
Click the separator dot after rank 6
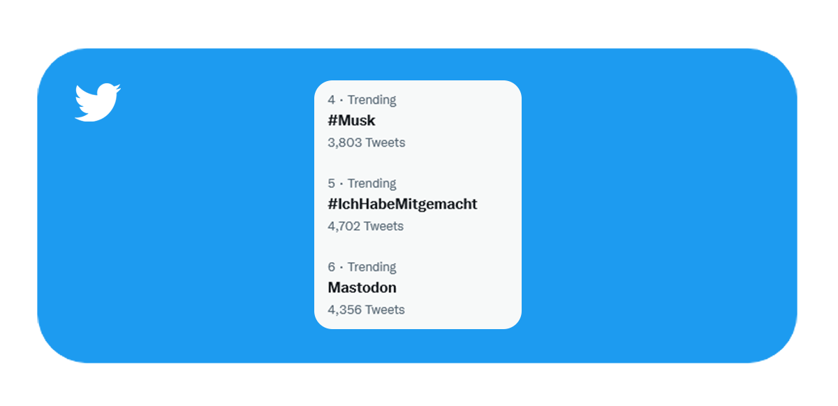point(341,268)
